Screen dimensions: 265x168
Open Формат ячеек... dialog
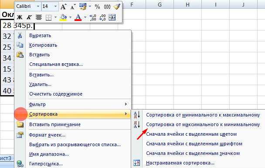[x=73, y=135]
